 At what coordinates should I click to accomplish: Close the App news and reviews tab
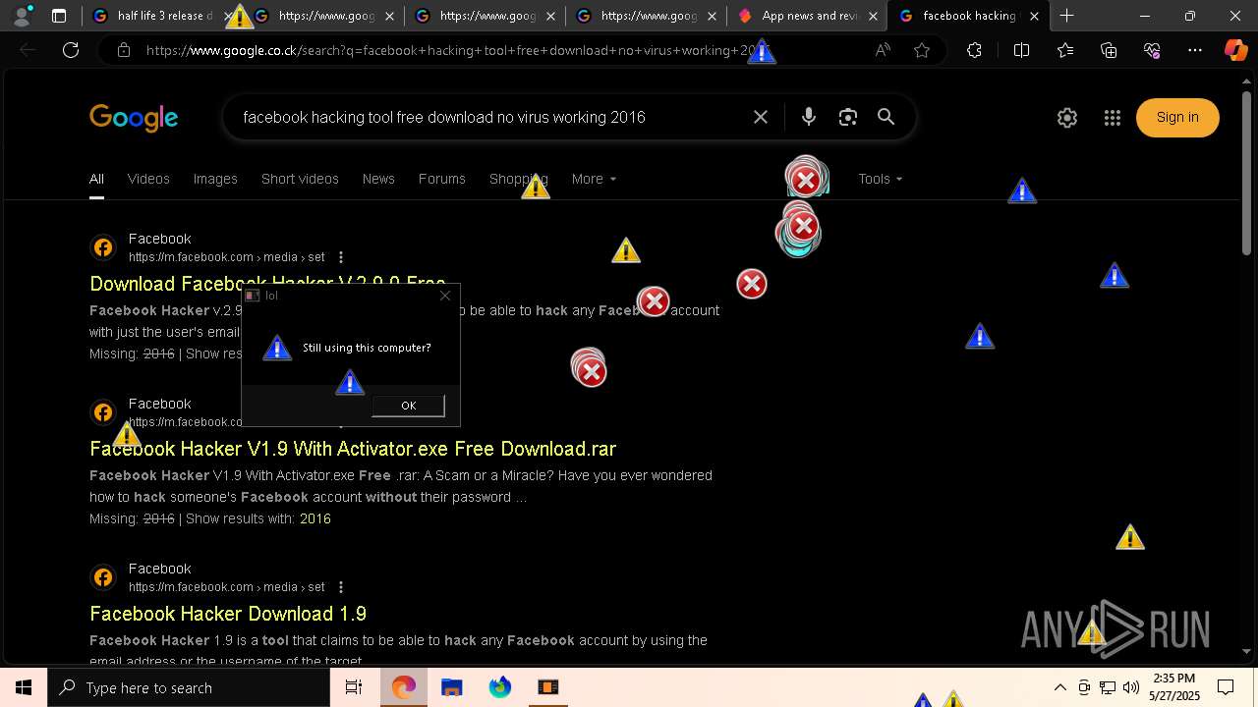(x=873, y=16)
